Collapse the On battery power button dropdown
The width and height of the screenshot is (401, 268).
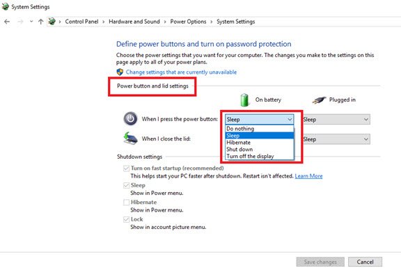(x=259, y=120)
